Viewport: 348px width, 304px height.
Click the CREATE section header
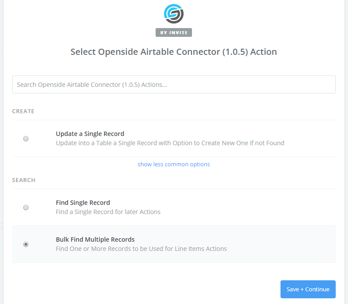click(23, 111)
